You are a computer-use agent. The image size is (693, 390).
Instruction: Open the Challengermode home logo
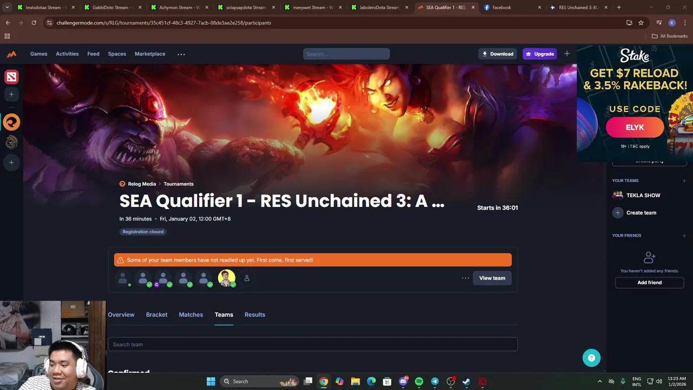point(11,54)
